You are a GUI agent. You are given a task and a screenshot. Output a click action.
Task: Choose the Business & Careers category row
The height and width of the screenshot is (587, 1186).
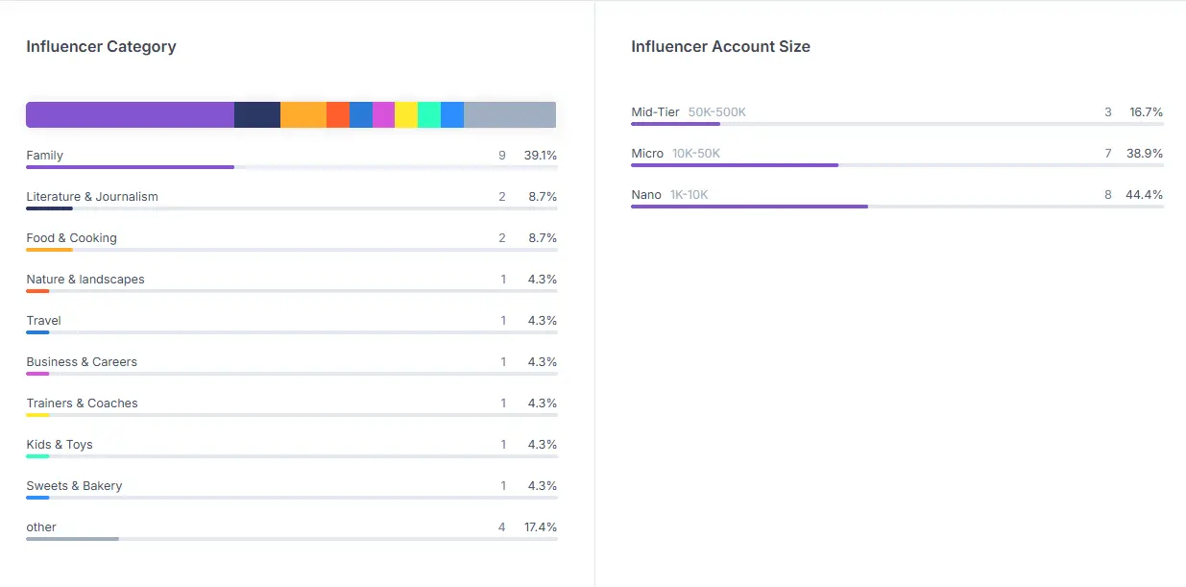pos(292,365)
